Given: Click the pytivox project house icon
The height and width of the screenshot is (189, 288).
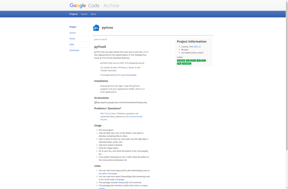Looking at the screenshot, I should (96, 28).
